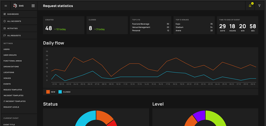Select Expo venue row
The width and height of the screenshot is (266, 126).
tap(194, 24)
